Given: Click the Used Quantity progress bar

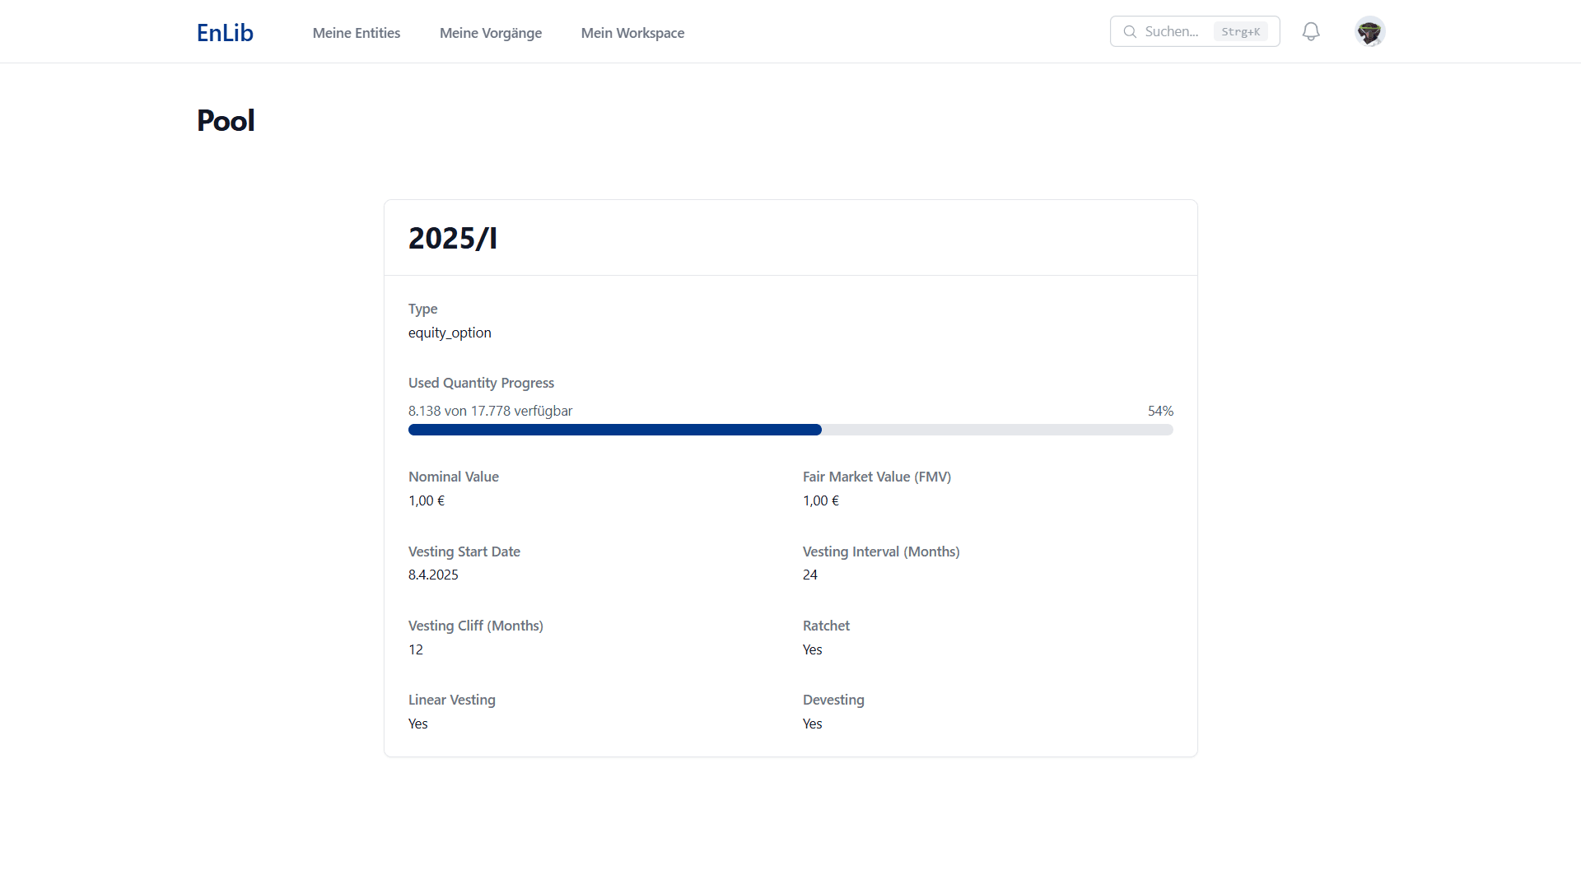Looking at the screenshot, I should pyautogui.click(x=790, y=430).
